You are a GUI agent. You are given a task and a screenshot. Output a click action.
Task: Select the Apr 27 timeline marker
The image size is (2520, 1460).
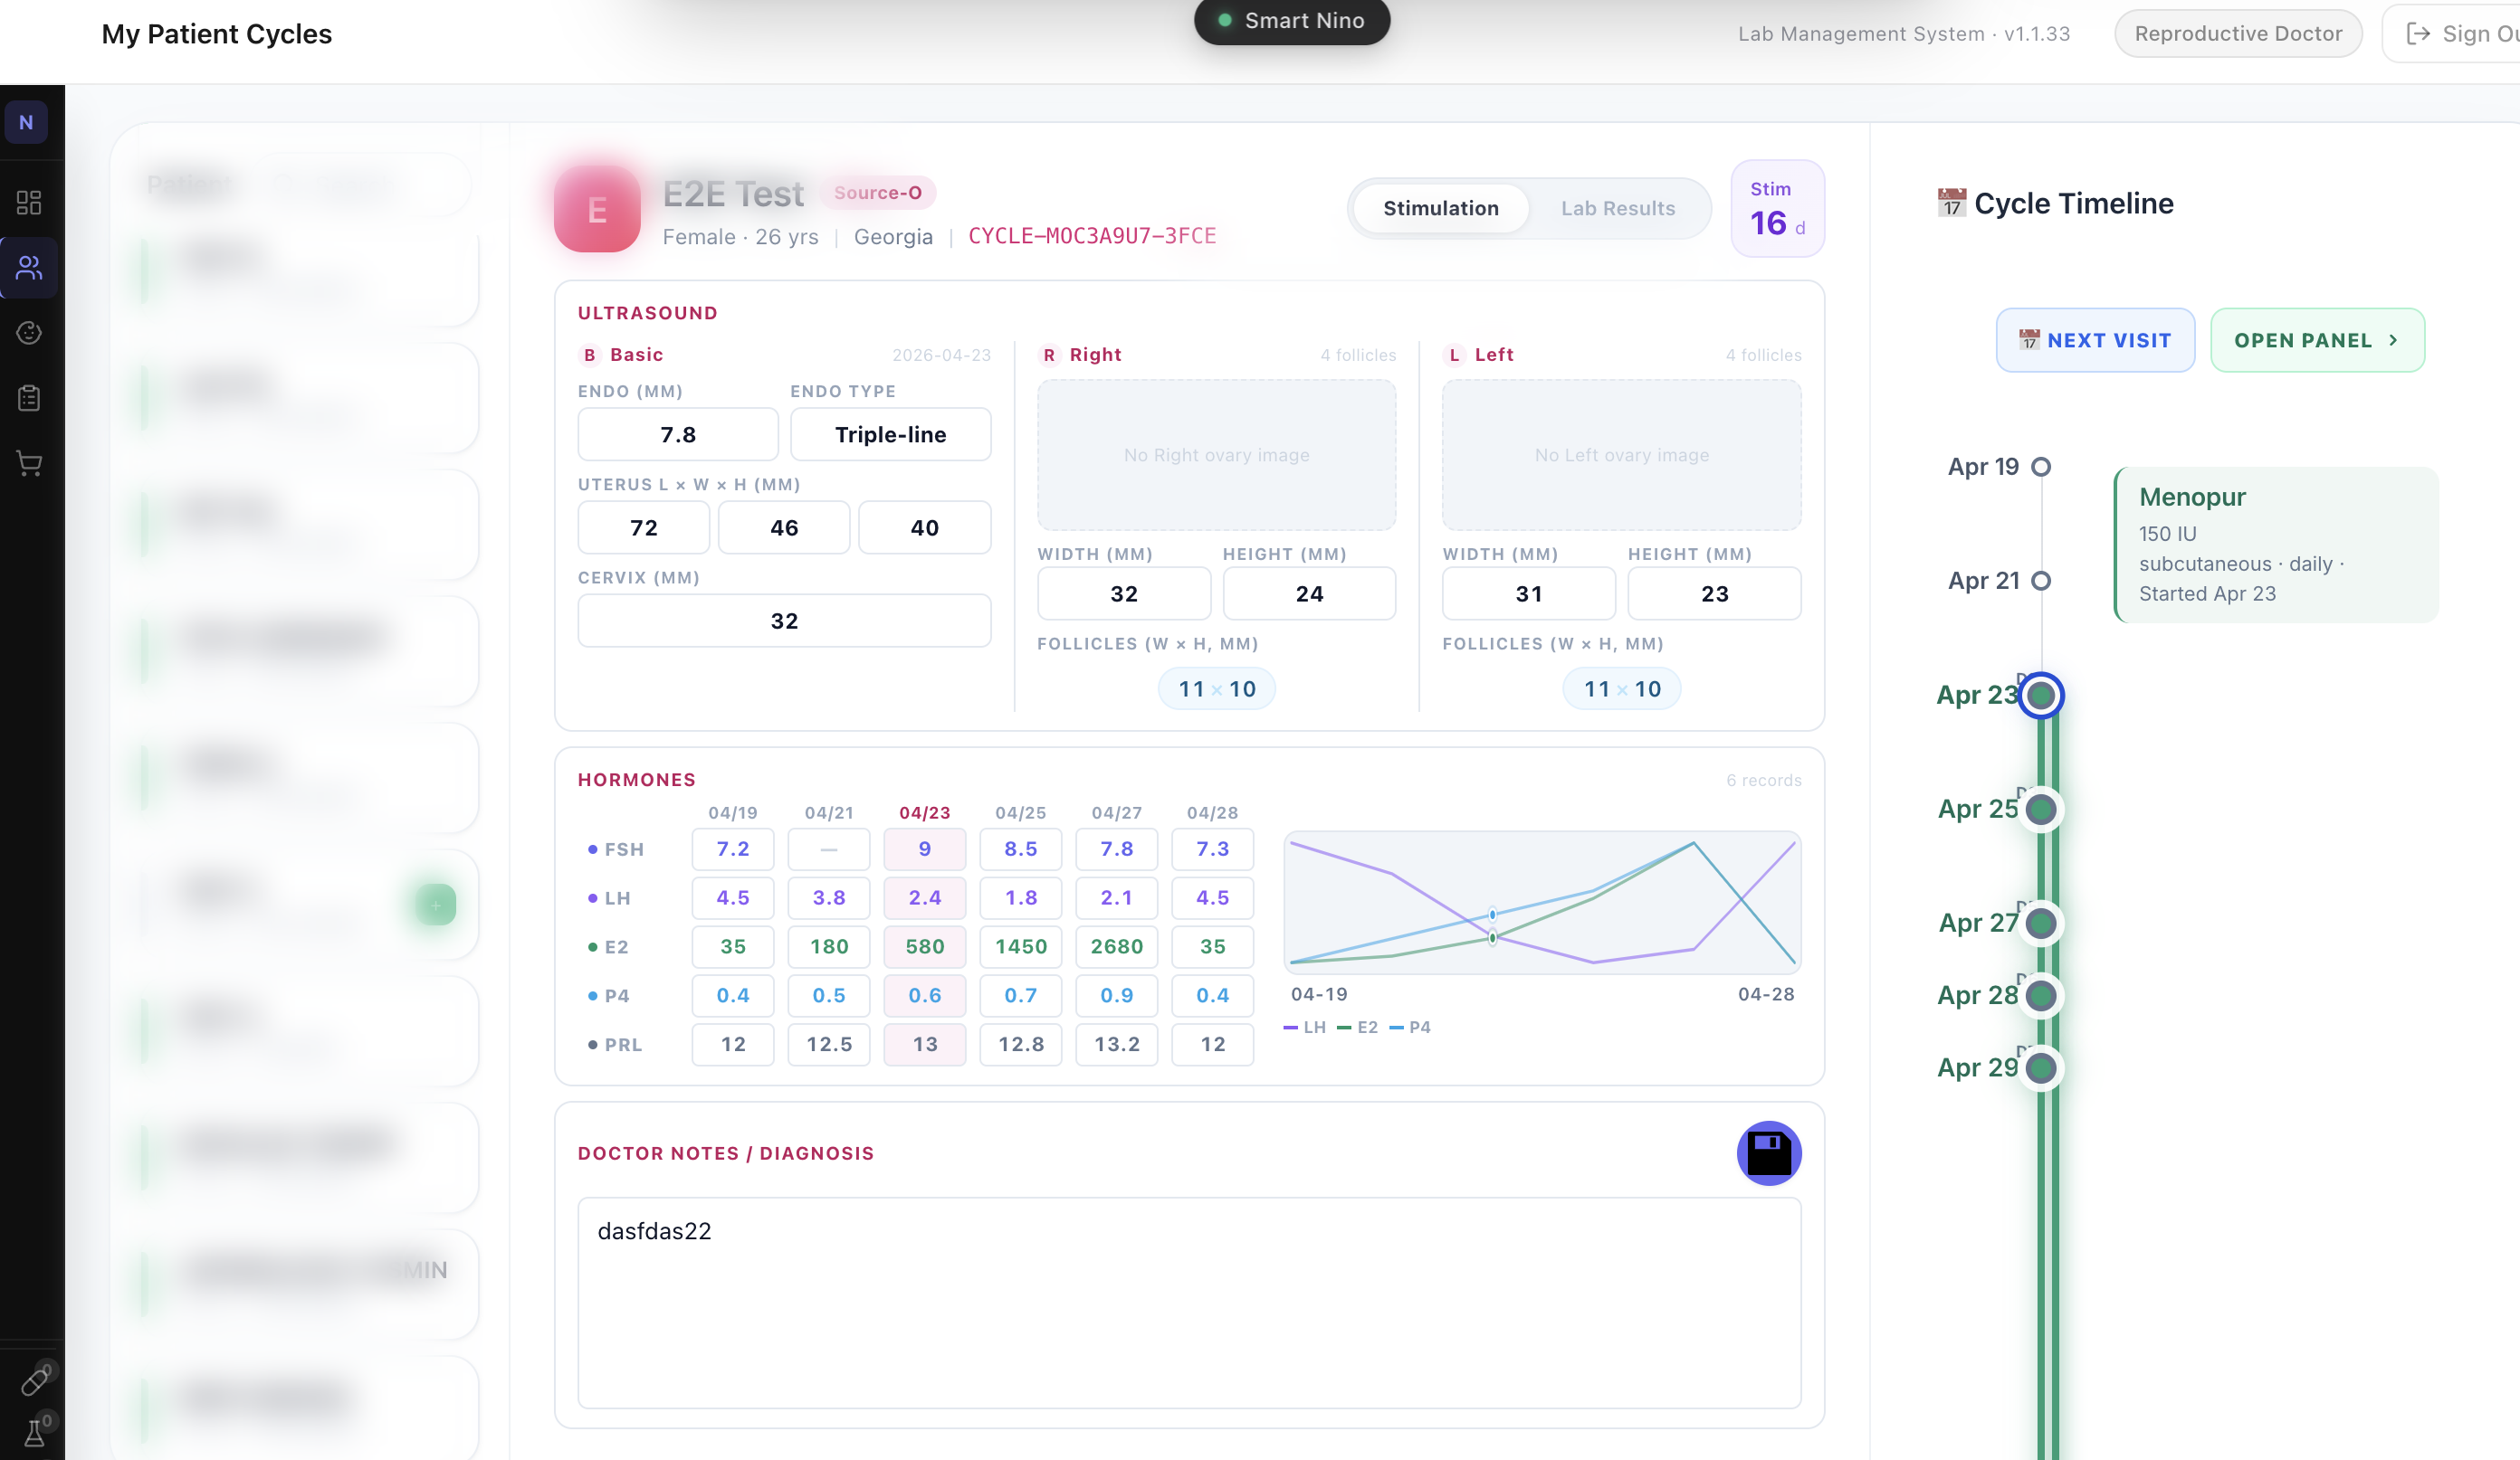click(x=2040, y=923)
